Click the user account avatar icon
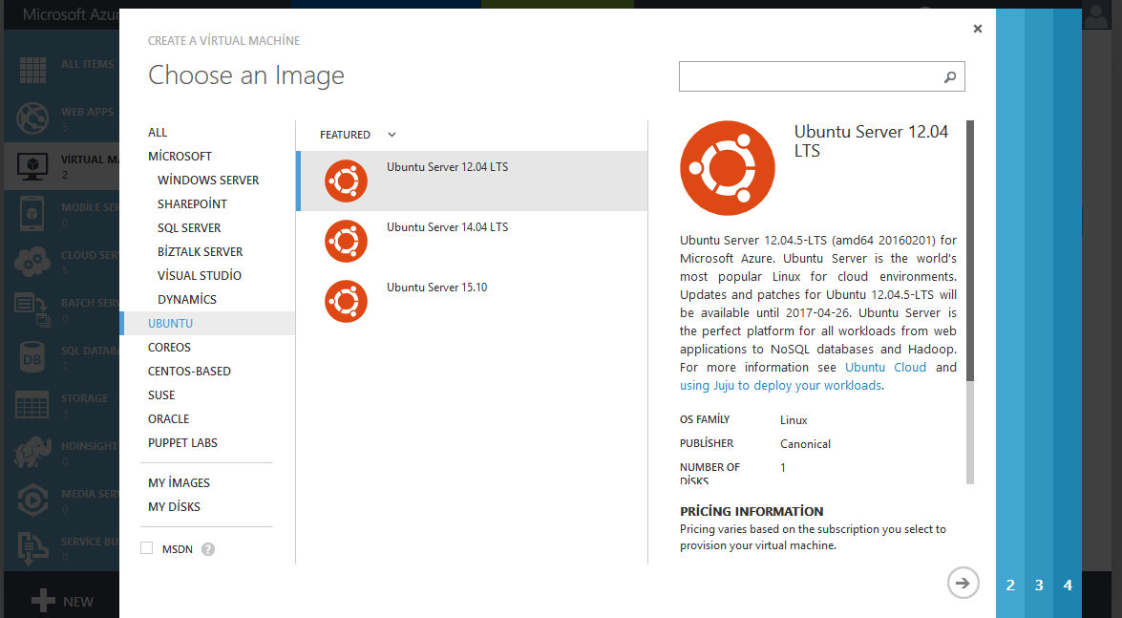Viewport: 1122px width, 618px height. [x=1096, y=15]
